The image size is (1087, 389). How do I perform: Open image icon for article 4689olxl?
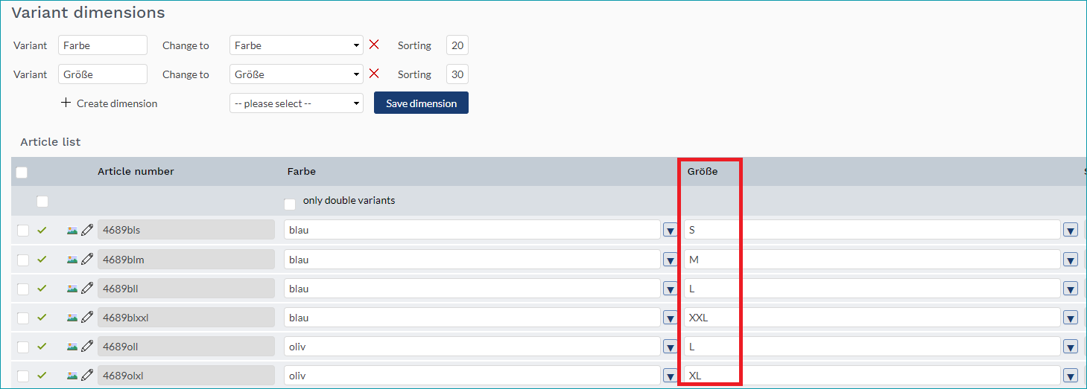coord(72,376)
